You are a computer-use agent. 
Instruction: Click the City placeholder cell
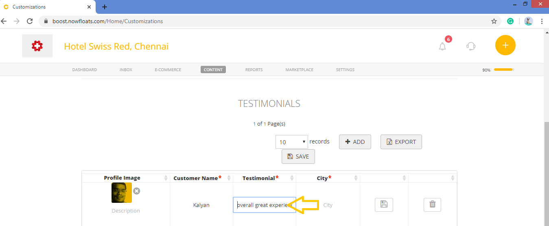328,205
